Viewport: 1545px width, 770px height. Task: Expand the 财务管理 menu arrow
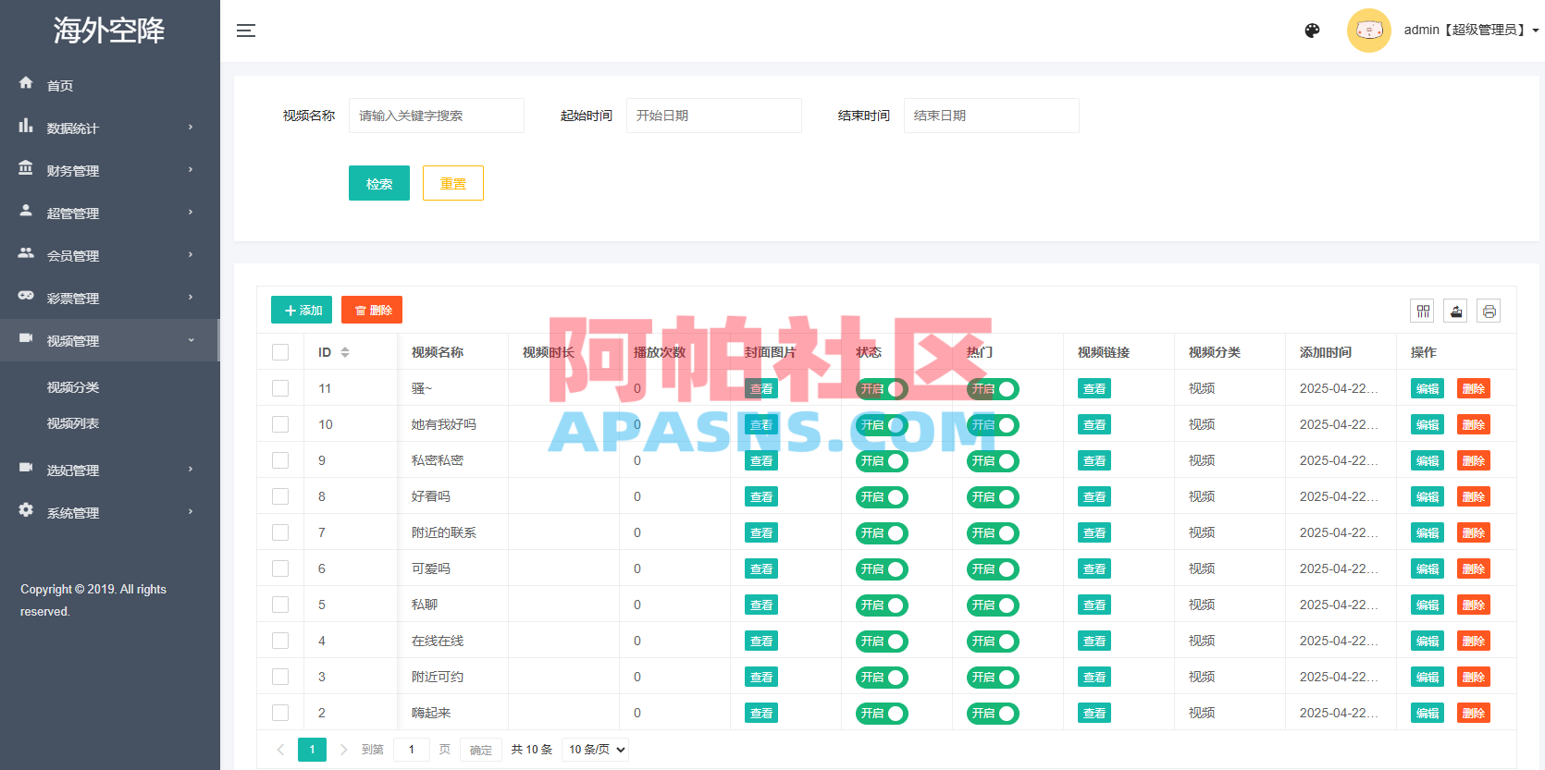tap(191, 170)
